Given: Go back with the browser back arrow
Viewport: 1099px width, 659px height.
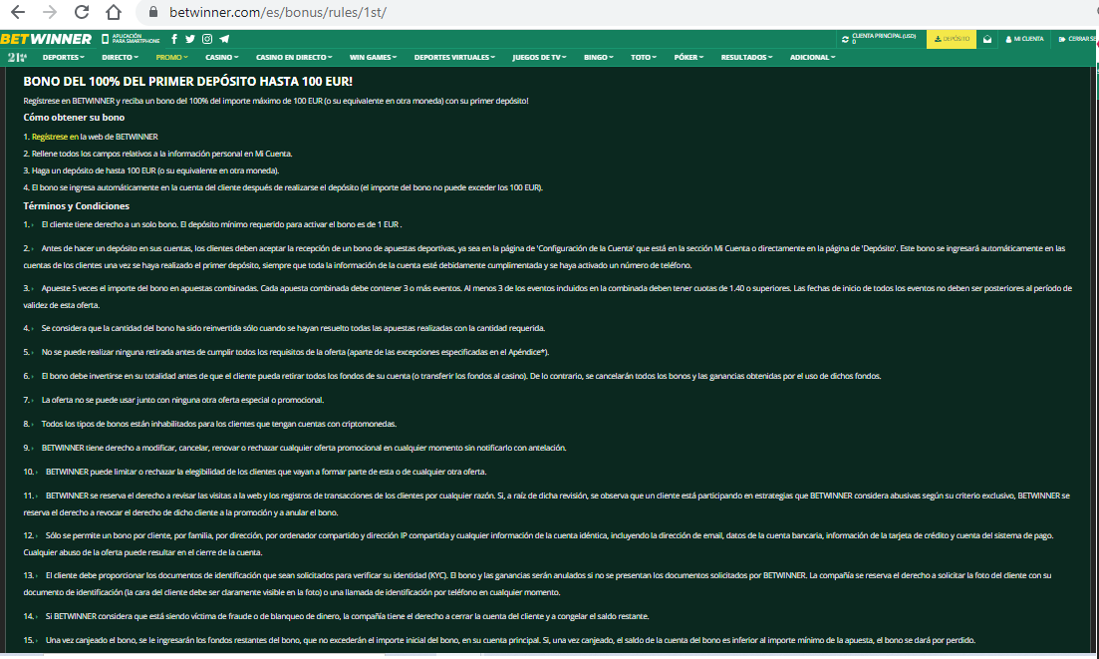Looking at the screenshot, I should point(18,12).
